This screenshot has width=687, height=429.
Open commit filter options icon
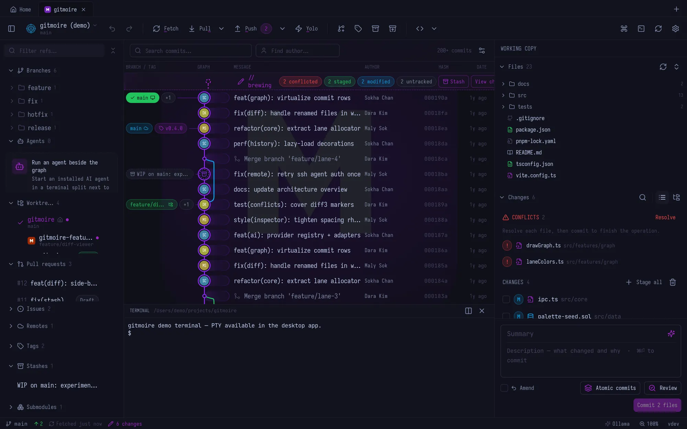482,50
